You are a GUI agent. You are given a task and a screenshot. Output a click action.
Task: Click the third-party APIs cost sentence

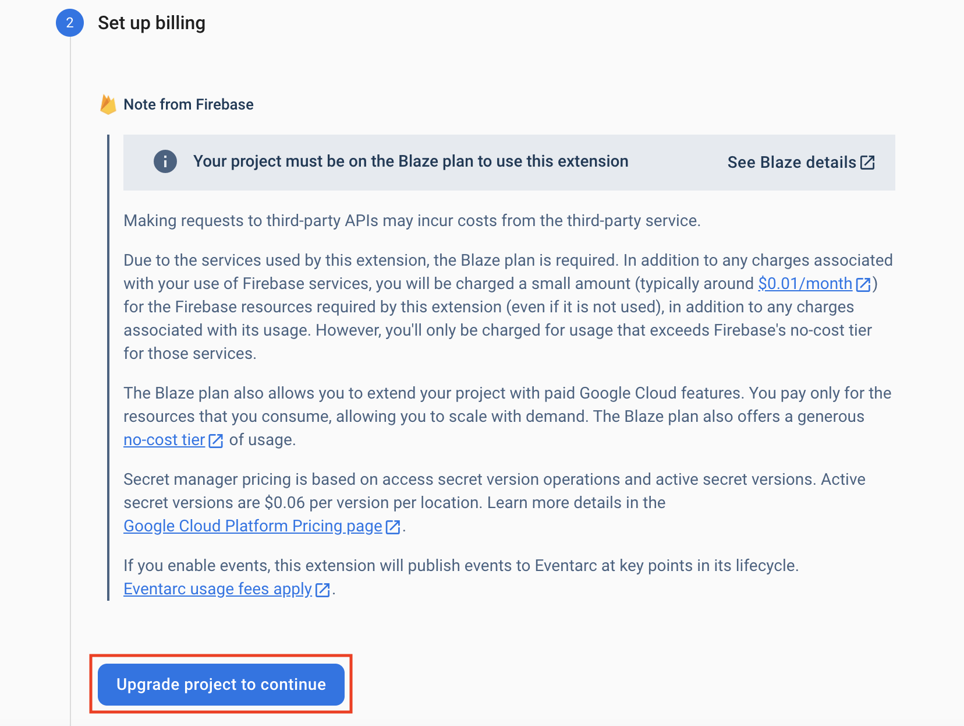[412, 221]
